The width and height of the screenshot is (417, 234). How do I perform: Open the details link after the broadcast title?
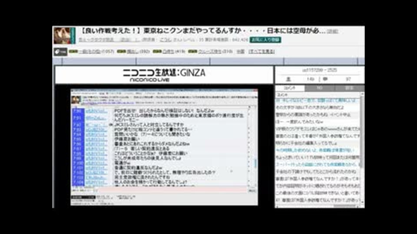pos(332,32)
